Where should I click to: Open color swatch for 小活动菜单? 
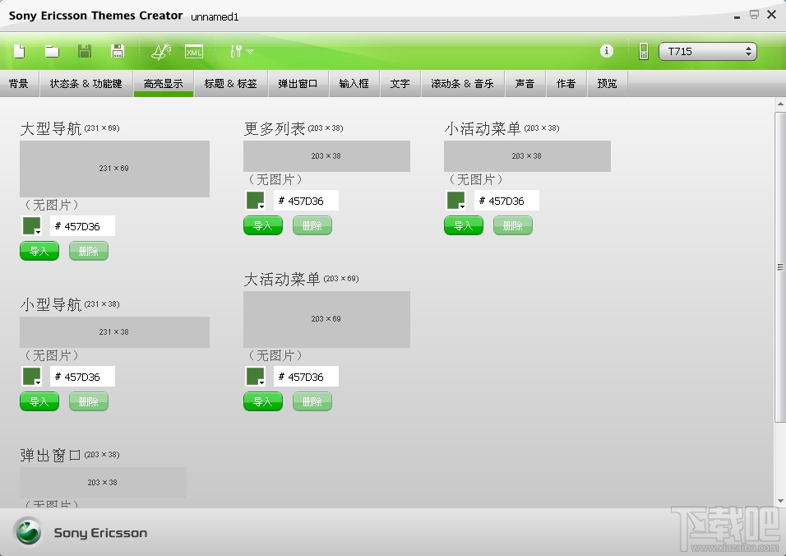[x=456, y=200]
